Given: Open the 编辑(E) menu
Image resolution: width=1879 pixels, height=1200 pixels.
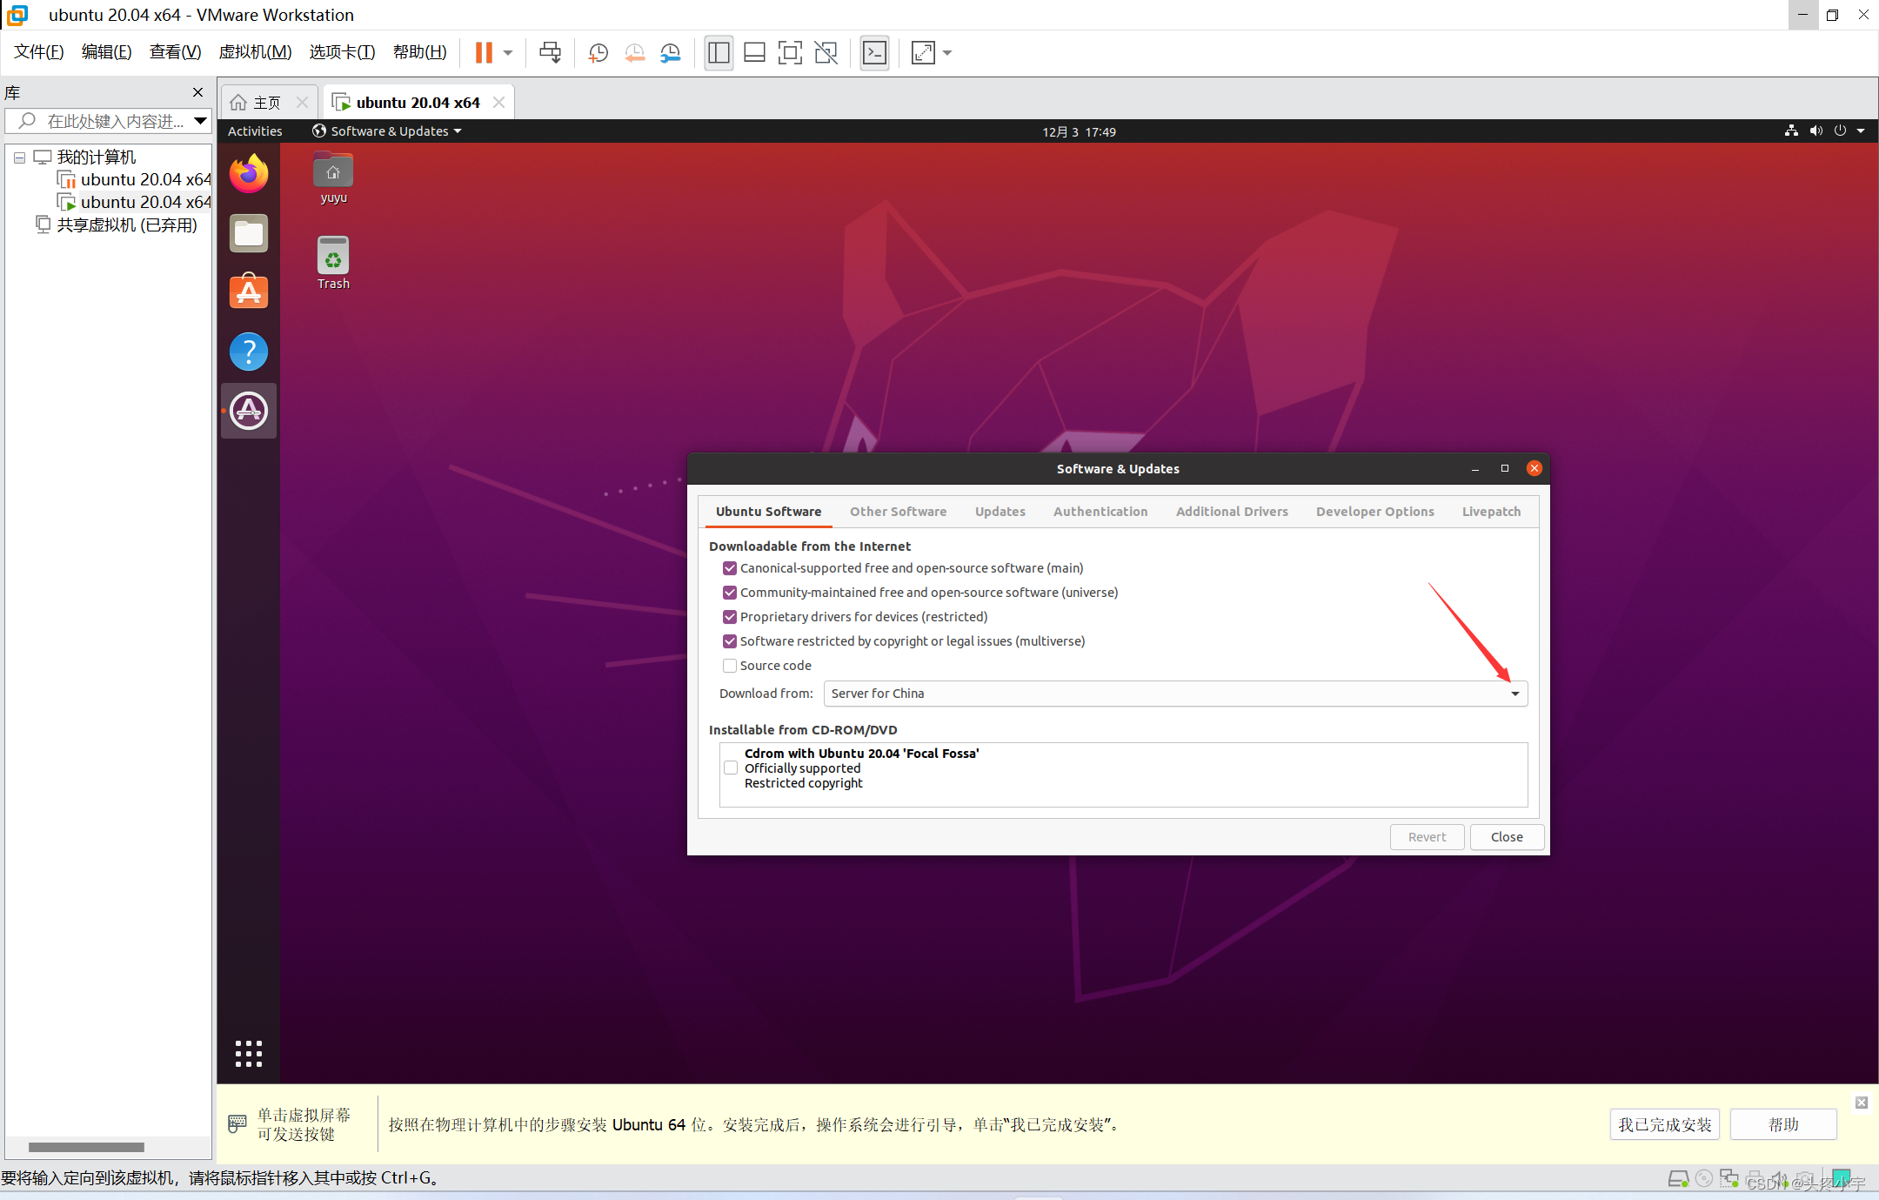Looking at the screenshot, I should click(106, 52).
